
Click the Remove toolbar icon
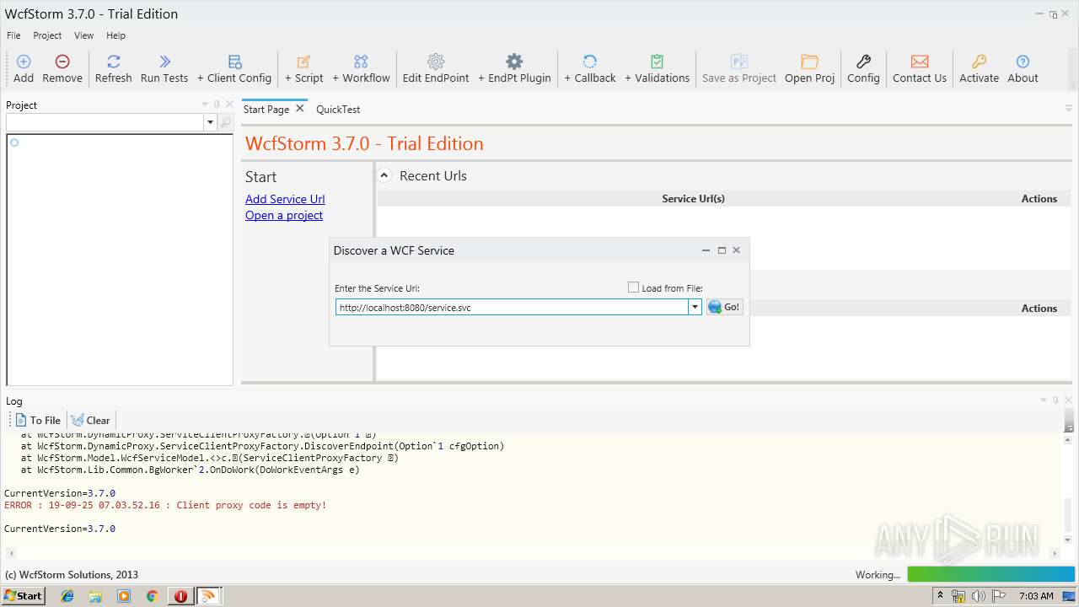tap(62, 62)
